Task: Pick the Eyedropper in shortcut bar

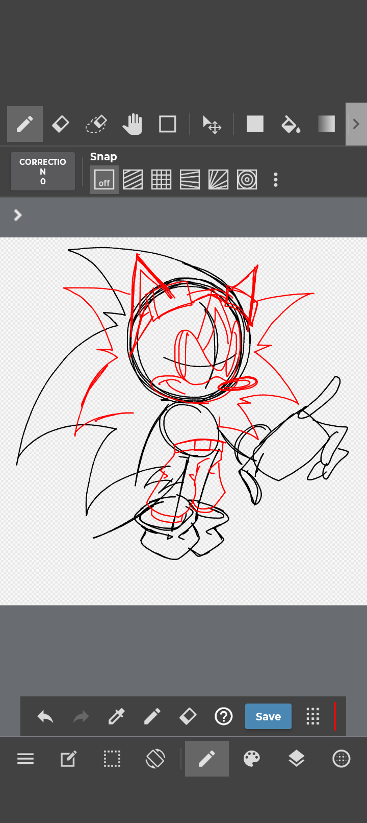Action: pyautogui.click(x=117, y=717)
